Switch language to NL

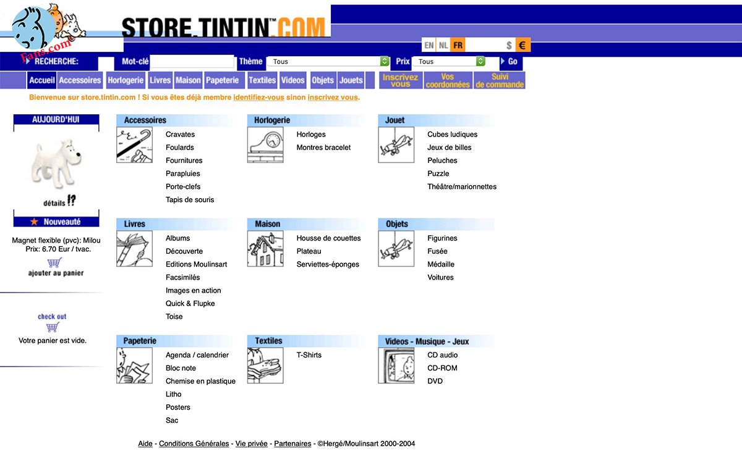pyautogui.click(x=443, y=45)
